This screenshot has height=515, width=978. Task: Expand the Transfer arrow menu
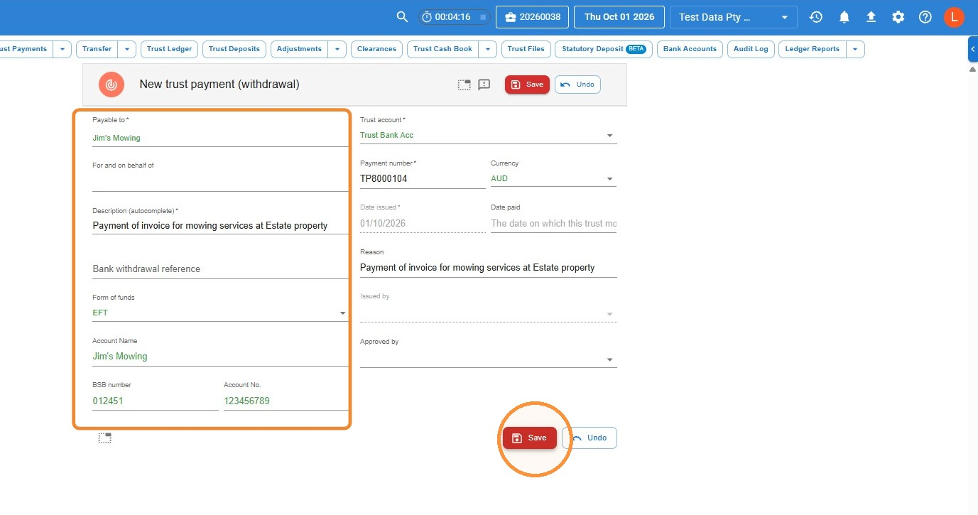(x=127, y=49)
